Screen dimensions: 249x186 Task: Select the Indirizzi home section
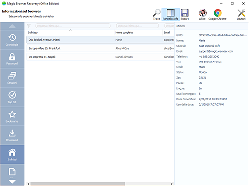pyautogui.click(x=12, y=155)
